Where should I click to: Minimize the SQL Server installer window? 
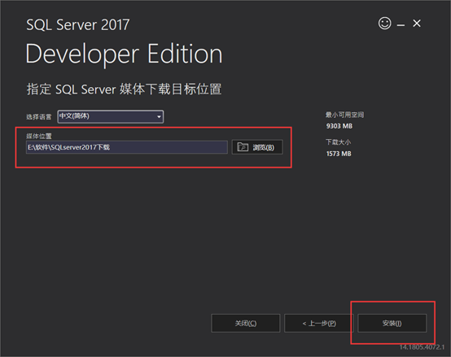pos(401,25)
